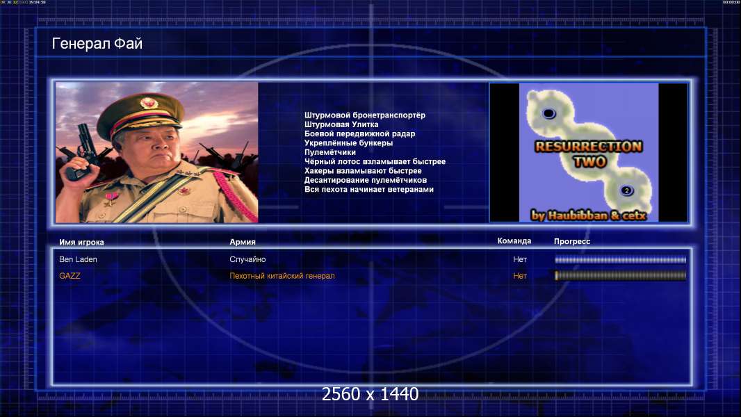Click team value 'Нет' for GAZZ
The height and width of the screenshot is (417, 741).
520,276
